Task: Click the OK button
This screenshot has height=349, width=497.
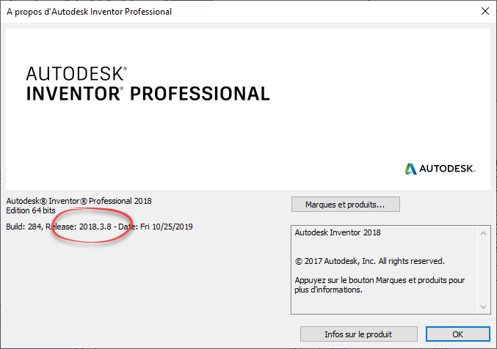Action: click(457, 334)
